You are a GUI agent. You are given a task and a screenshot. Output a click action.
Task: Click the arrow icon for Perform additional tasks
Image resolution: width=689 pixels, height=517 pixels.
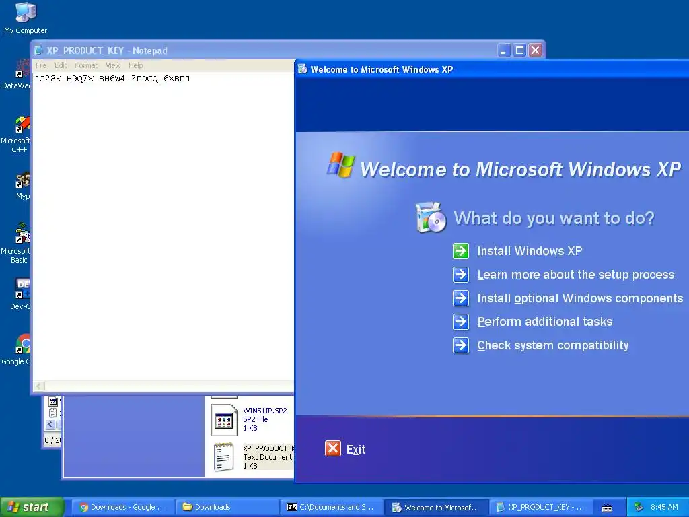click(x=460, y=322)
